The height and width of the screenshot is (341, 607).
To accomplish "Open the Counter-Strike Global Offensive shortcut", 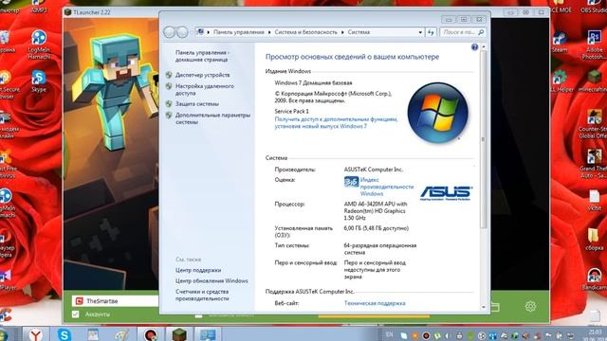I will click(594, 124).
